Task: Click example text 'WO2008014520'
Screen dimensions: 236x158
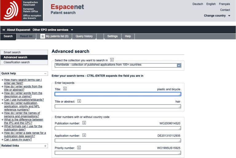Action: 170,123
